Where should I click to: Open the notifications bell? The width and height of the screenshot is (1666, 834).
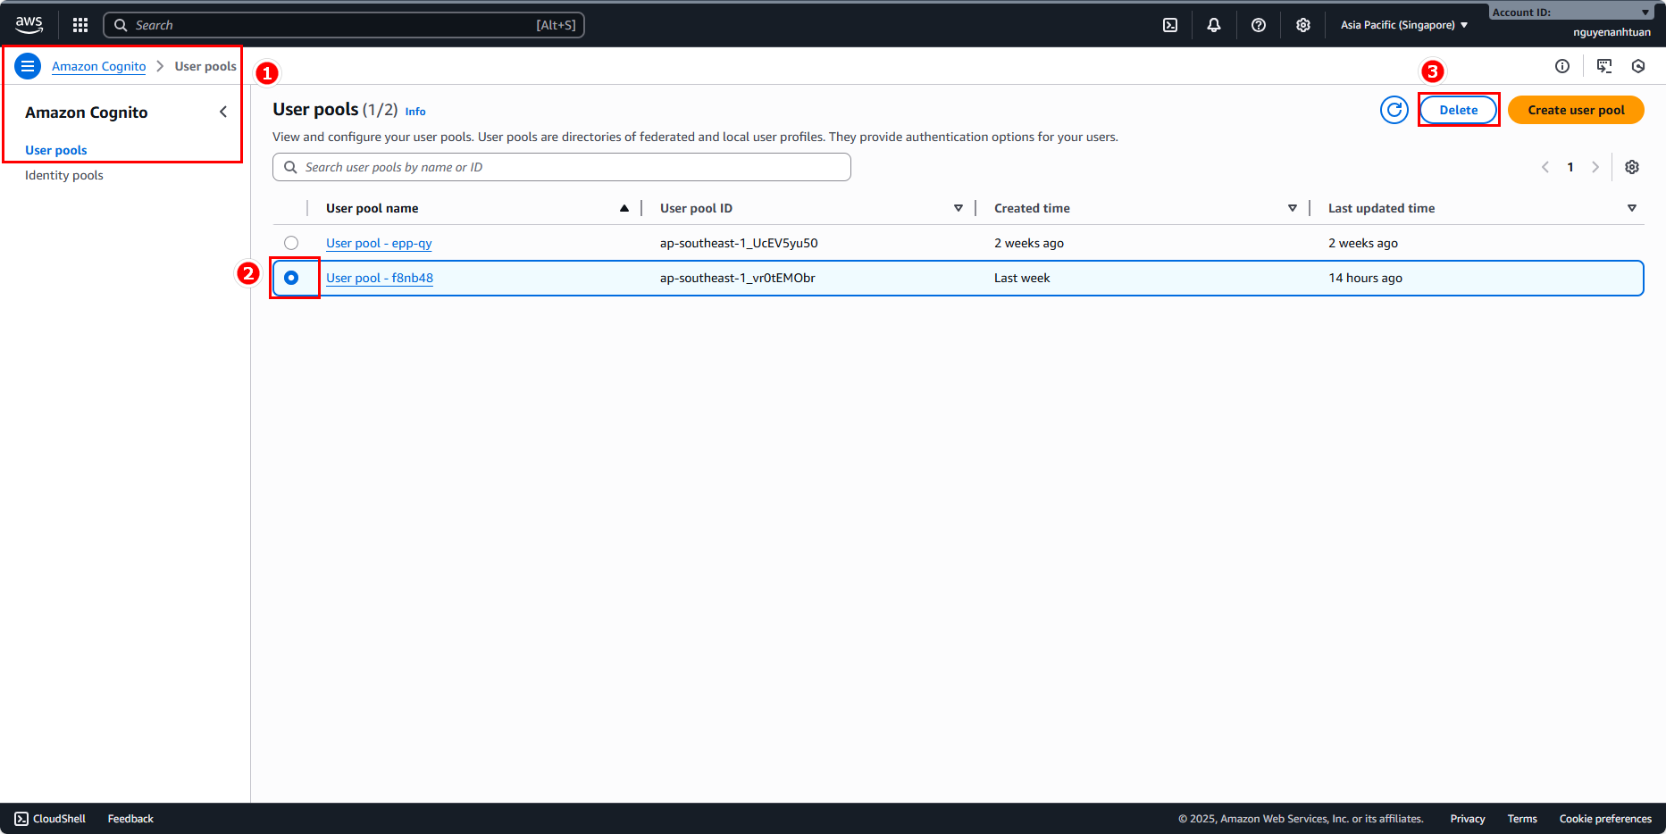point(1214,25)
